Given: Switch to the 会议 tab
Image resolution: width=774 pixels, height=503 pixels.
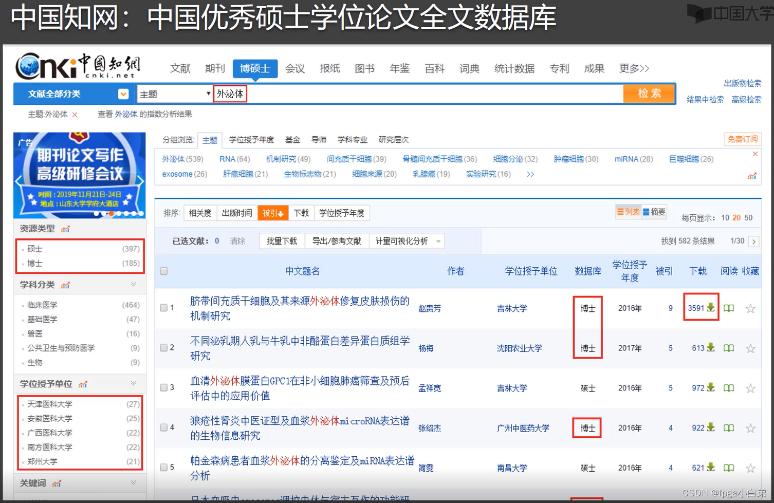Looking at the screenshot, I should [295, 68].
